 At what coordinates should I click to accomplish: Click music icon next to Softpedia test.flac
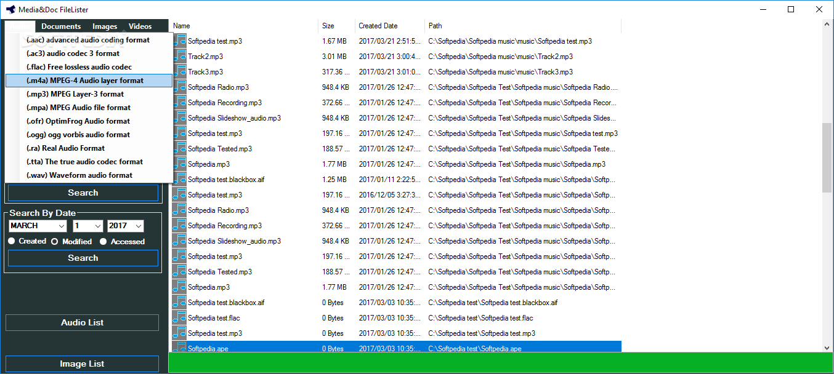coord(179,317)
